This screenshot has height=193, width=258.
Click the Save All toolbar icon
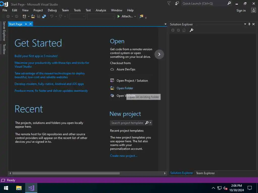coord(44,16)
